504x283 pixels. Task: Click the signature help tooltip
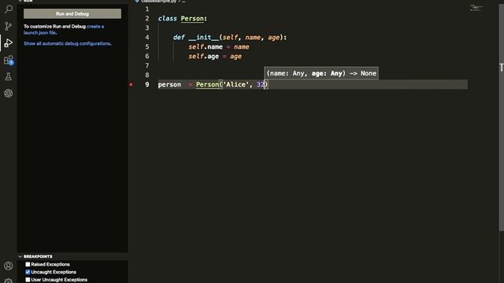(321, 73)
